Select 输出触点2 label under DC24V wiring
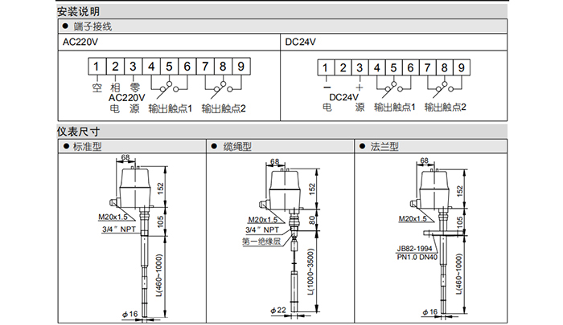 point(445,107)
